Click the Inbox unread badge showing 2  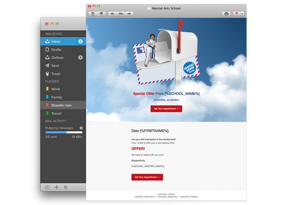pyautogui.click(x=80, y=41)
